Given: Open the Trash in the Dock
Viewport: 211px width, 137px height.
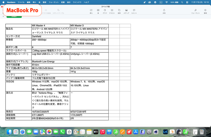Looking at the screenshot, I should click(202, 132).
